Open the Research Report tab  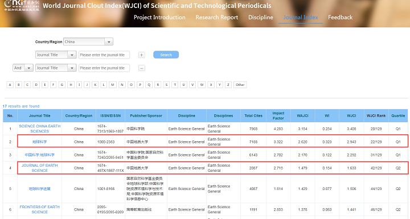pyautogui.click(x=217, y=18)
